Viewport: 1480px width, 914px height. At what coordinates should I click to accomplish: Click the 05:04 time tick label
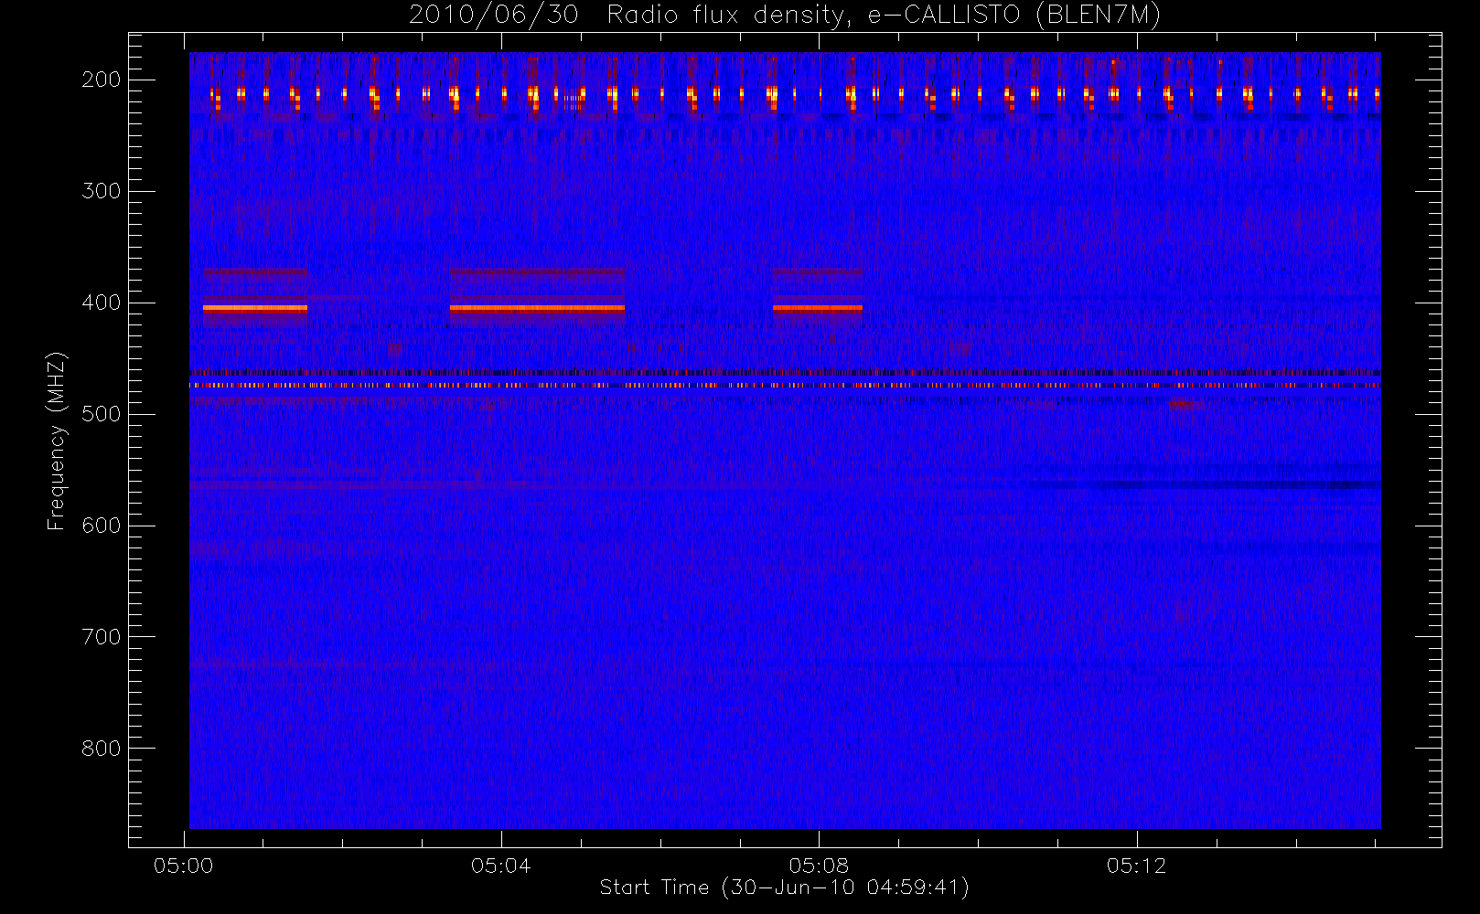501,866
